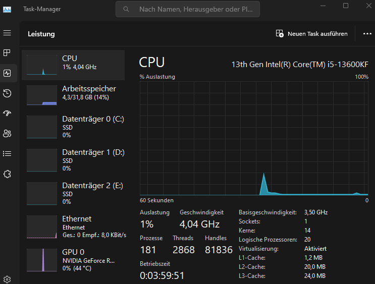
Task: Click the Prozesse value 181
Action: pyautogui.click(x=148, y=250)
